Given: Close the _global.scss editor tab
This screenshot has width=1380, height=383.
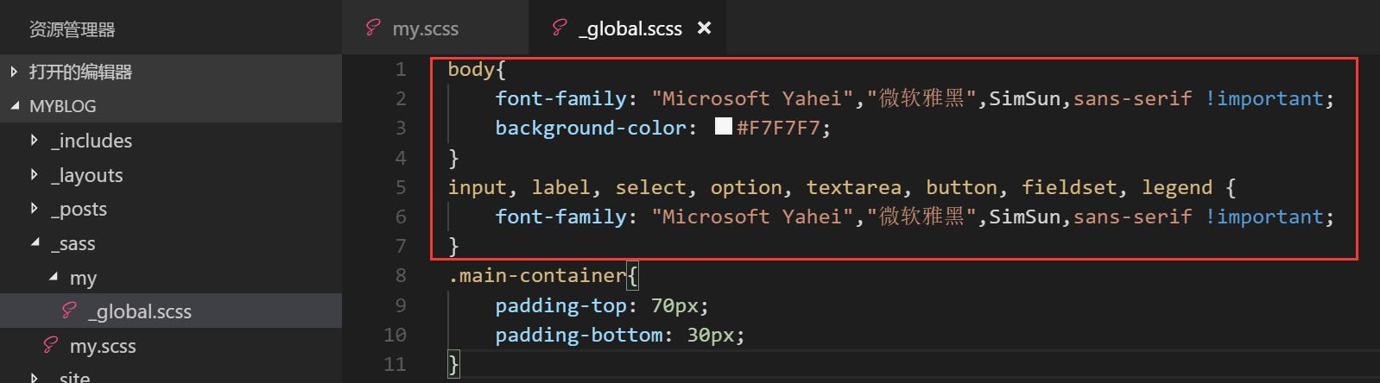Looking at the screenshot, I should (704, 28).
